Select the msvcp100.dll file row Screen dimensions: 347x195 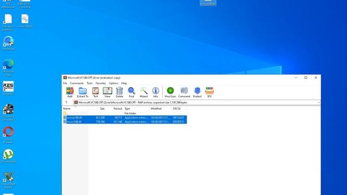click(125, 118)
